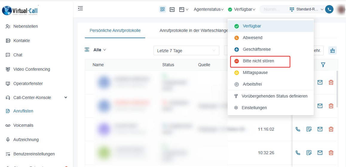
Task: Open the Agentenstatus dropdown
Action: [x=209, y=9]
